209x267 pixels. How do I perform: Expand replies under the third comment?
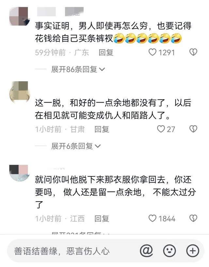[80, 233]
